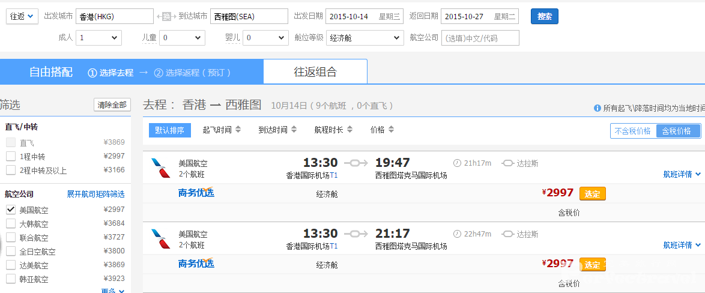This screenshot has height=293, width=705.
Task: Click clock icon beside 22h47m duration
Action: click(457, 234)
